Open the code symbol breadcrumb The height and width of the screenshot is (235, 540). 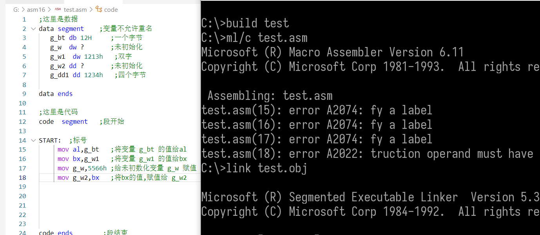point(111,9)
